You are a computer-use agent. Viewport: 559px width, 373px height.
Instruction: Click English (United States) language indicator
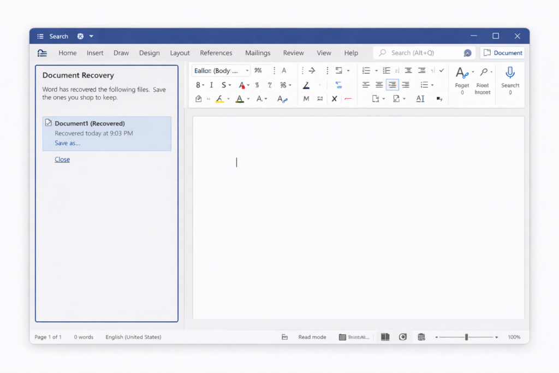click(133, 337)
